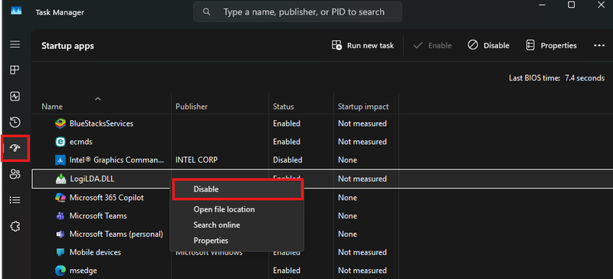Open the Services puzzle icon
This screenshot has height=279, width=613.
[x=15, y=226]
